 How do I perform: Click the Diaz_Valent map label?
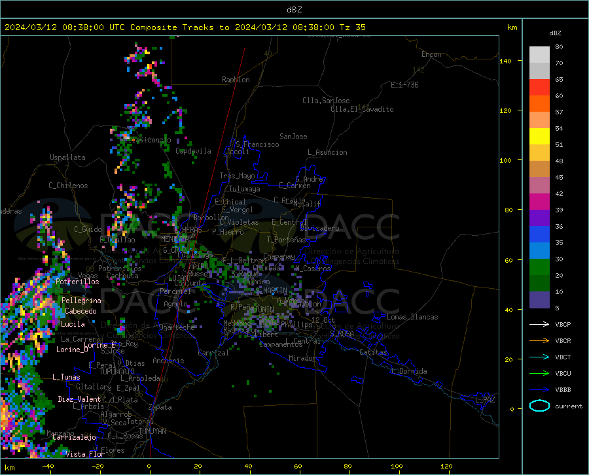point(79,399)
